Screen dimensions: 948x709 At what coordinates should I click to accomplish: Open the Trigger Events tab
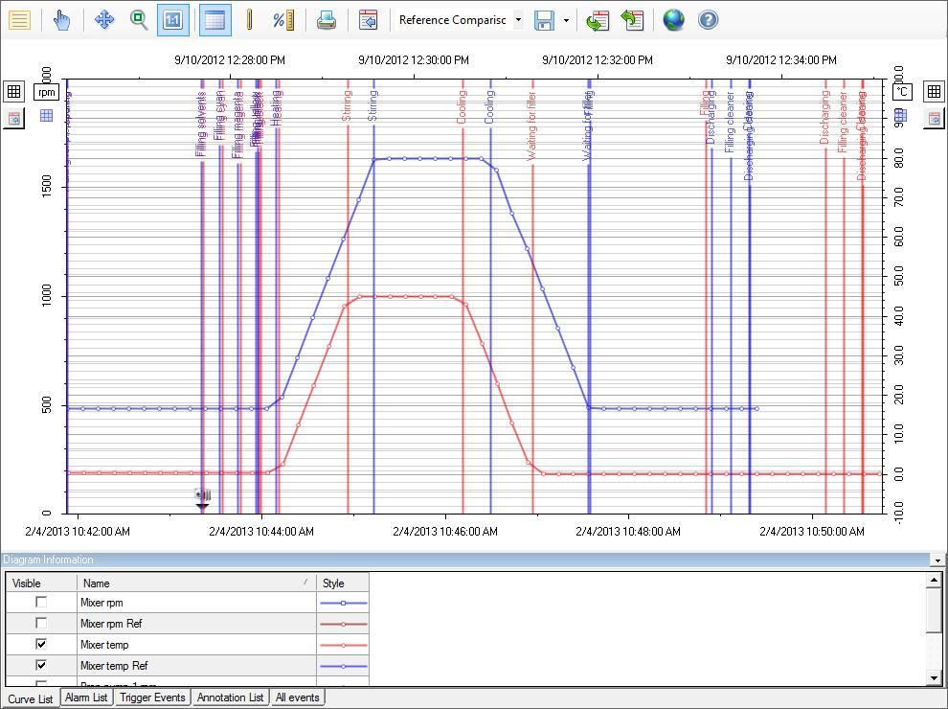click(x=152, y=698)
